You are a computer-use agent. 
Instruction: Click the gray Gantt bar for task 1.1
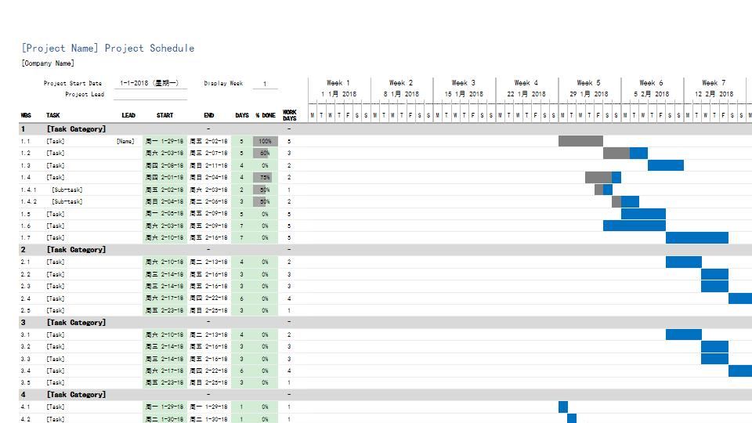pyautogui.click(x=580, y=141)
